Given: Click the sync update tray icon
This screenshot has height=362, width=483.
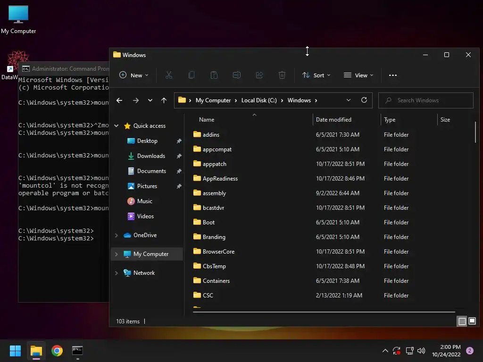Looking at the screenshot, I should coord(397,351).
